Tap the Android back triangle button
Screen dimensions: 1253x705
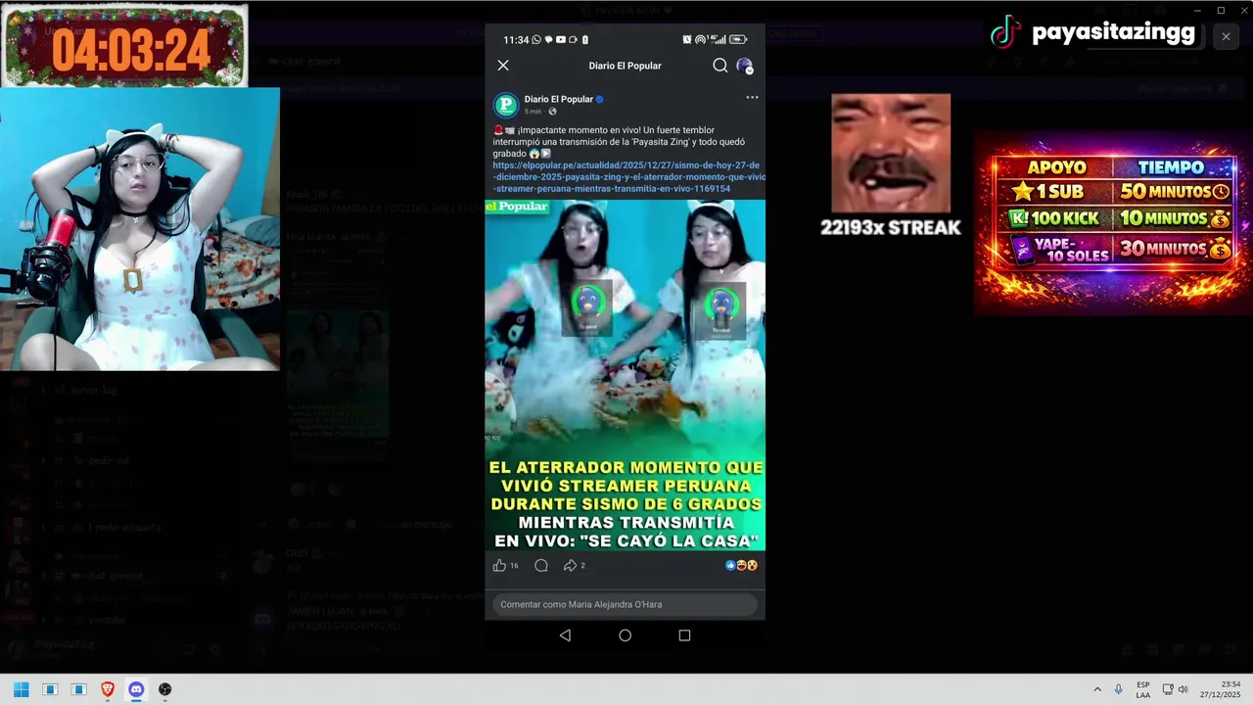565,635
